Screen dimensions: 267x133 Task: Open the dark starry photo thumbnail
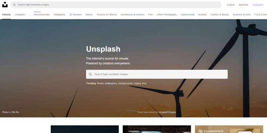85,129
